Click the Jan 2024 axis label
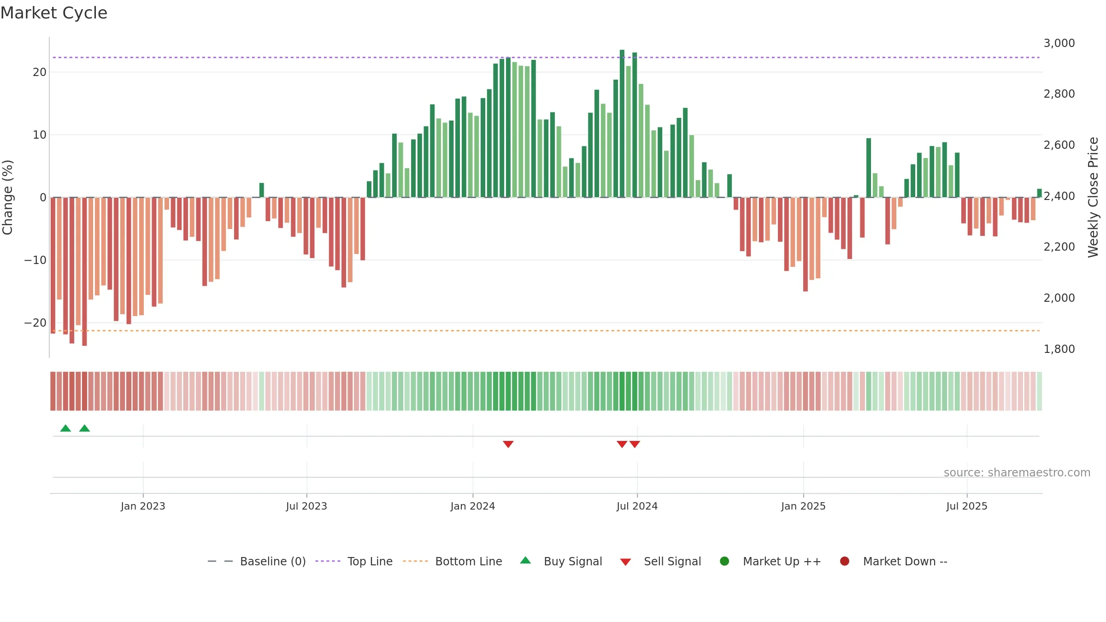Screen dimensions: 1106x622 [x=473, y=506]
